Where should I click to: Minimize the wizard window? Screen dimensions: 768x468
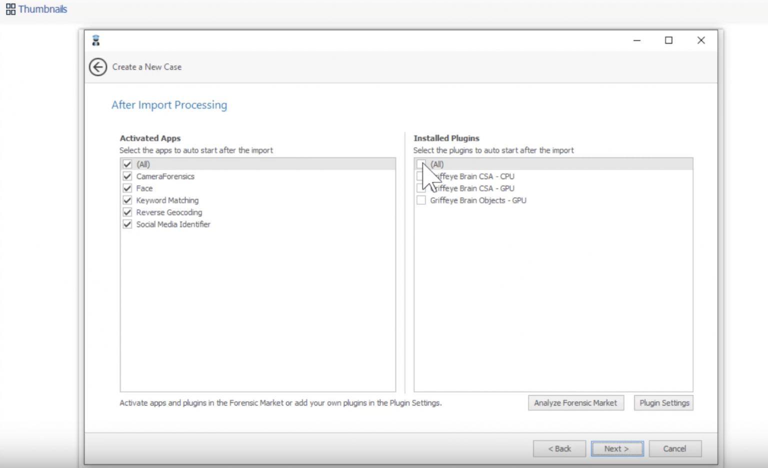(637, 40)
